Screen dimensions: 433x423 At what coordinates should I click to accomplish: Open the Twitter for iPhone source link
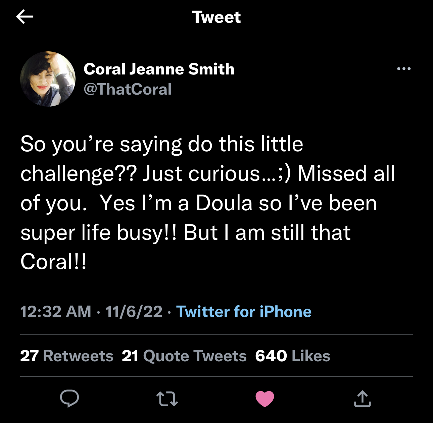244,312
